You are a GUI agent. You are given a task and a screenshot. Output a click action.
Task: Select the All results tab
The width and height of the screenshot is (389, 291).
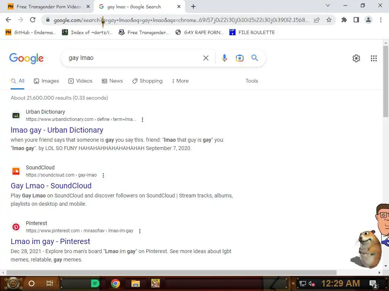(17, 81)
